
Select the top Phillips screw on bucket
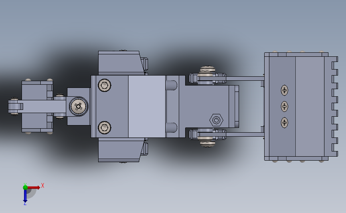click(285, 90)
